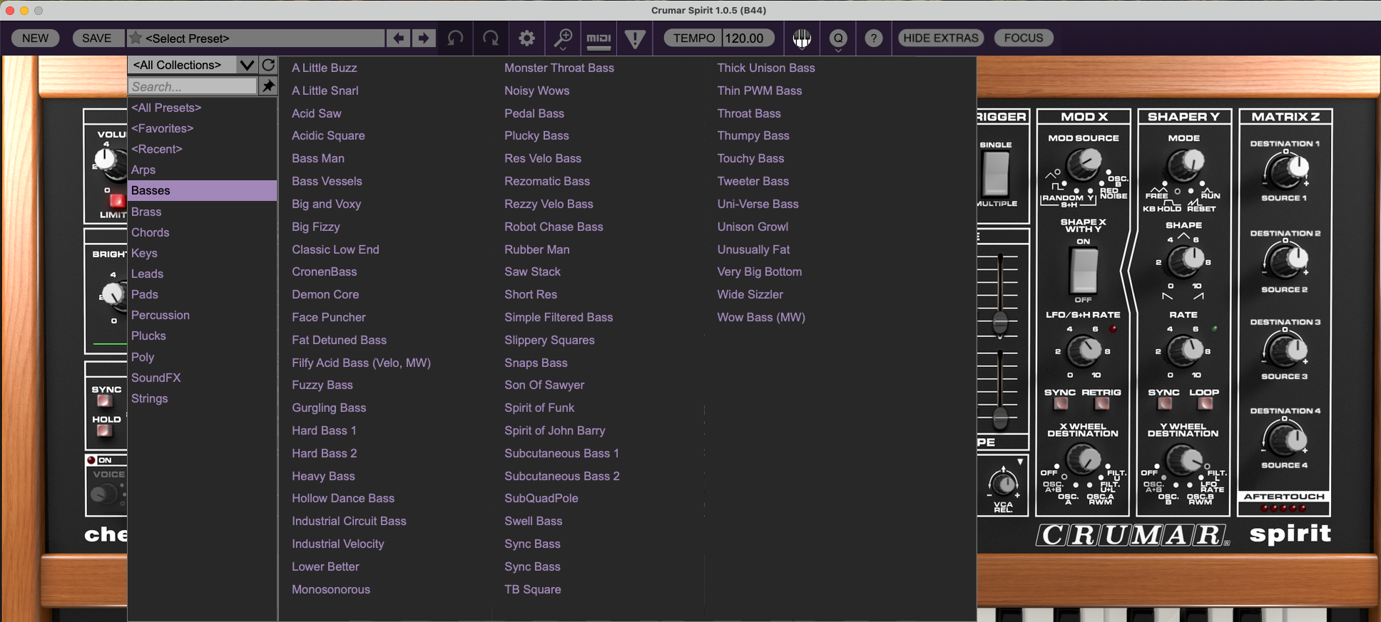Click the Q quality icon

coord(838,38)
